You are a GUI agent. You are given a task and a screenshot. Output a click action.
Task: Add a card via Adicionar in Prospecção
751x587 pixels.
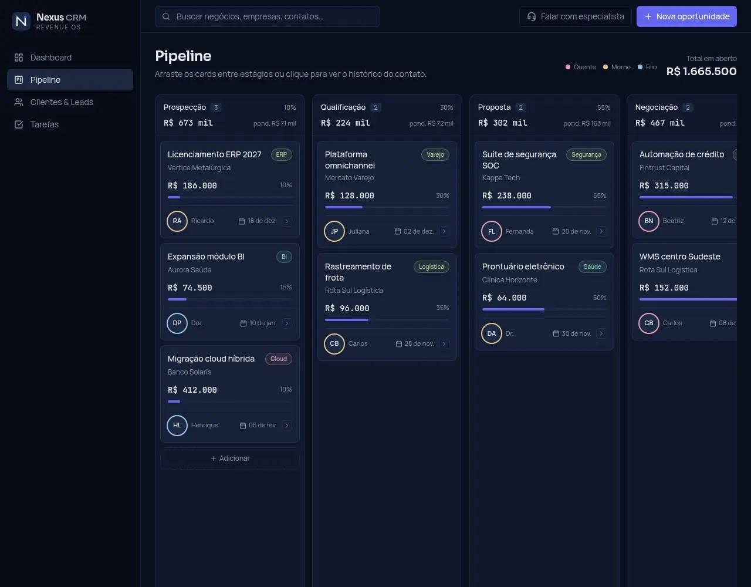(x=230, y=458)
